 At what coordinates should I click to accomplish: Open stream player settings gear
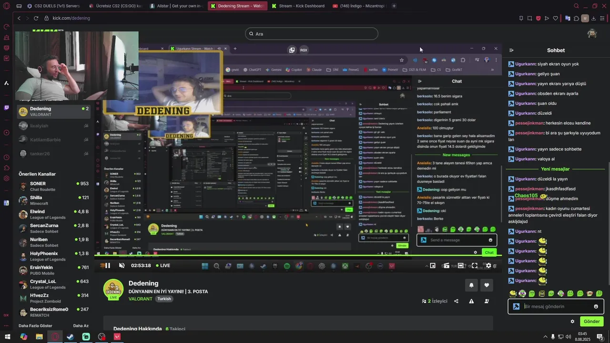pyautogui.click(x=488, y=266)
